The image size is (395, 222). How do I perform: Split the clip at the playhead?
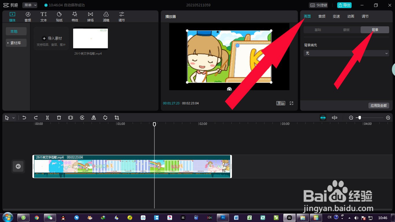[47, 118]
